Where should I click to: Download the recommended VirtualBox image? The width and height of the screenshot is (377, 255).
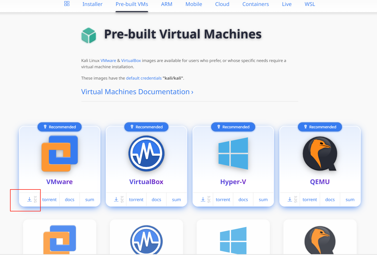(x=116, y=200)
